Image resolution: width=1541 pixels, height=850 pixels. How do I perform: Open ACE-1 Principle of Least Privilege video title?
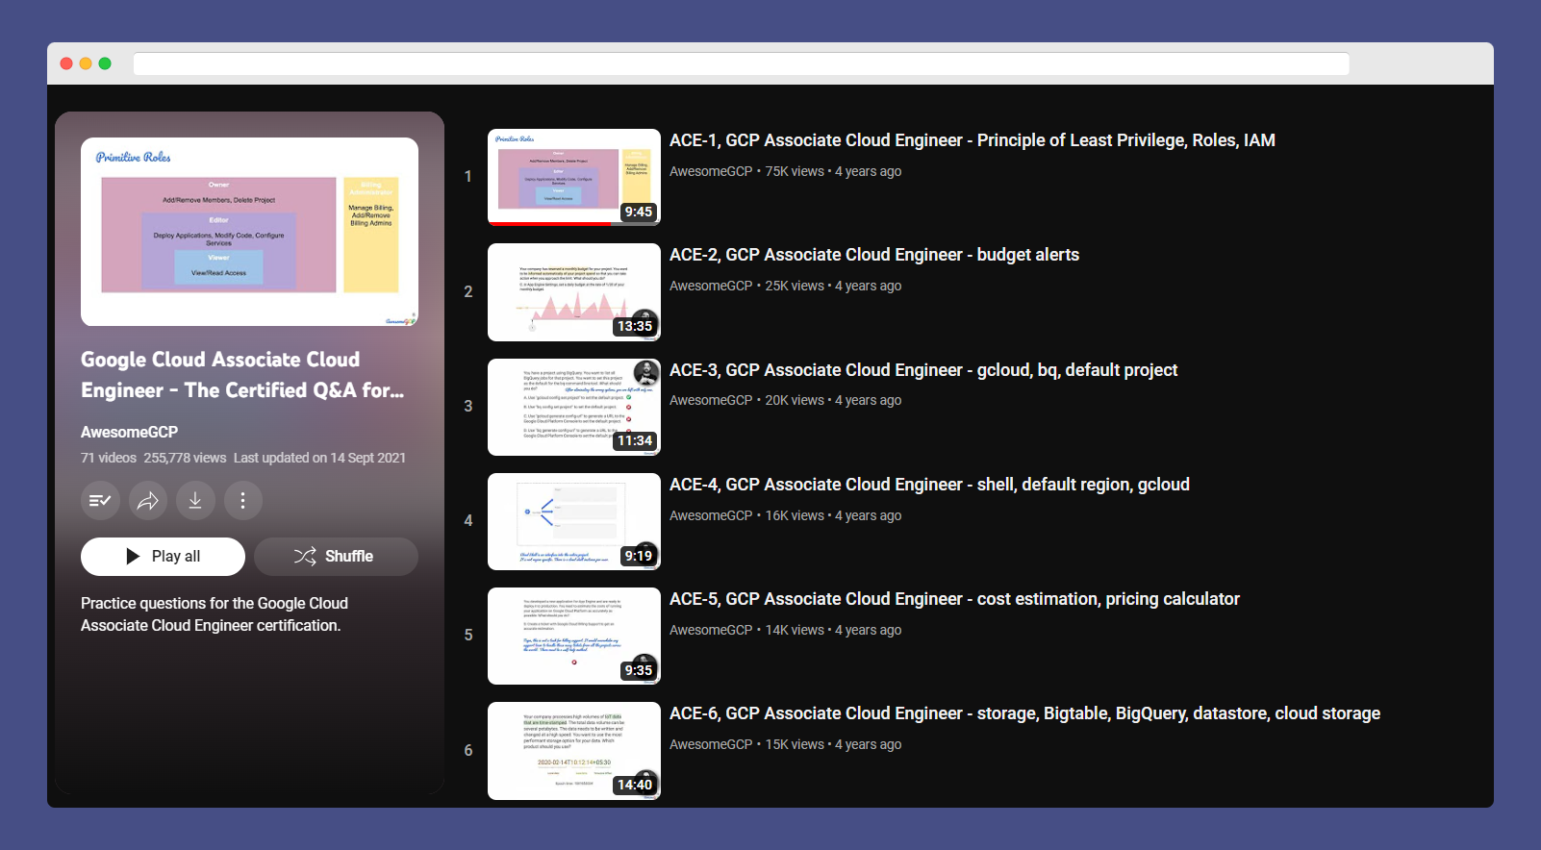(x=972, y=140)
